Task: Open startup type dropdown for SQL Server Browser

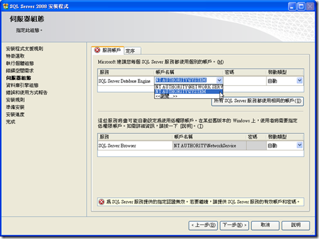Action: [299, 145]
